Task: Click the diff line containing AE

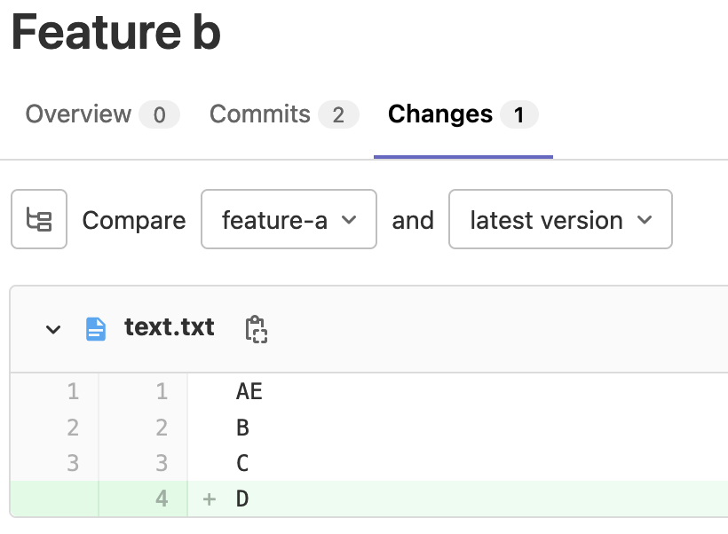Action: pos(457,391)
